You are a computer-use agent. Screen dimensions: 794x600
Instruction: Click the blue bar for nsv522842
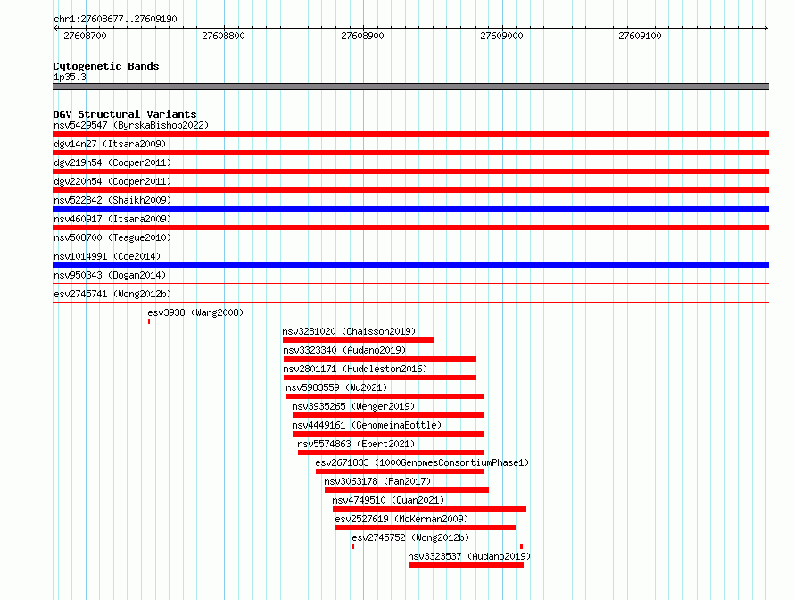pos(410,209)
